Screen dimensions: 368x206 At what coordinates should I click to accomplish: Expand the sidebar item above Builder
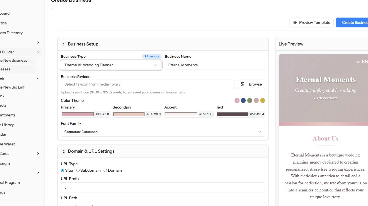pyautogui.click(x=38, y=42)
